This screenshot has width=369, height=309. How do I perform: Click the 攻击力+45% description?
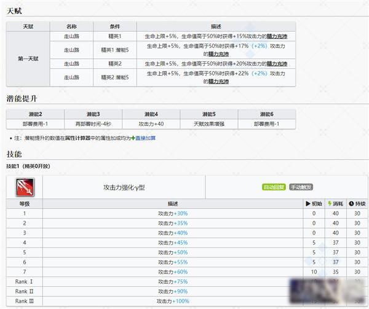pos(173,243)
